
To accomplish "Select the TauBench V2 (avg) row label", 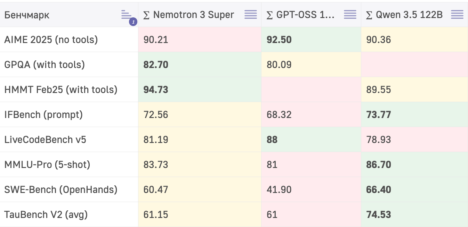I will pos(46,215).
